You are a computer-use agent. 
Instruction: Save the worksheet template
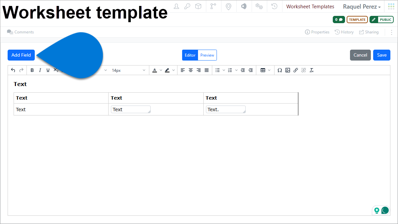click(x=382, y=55)
